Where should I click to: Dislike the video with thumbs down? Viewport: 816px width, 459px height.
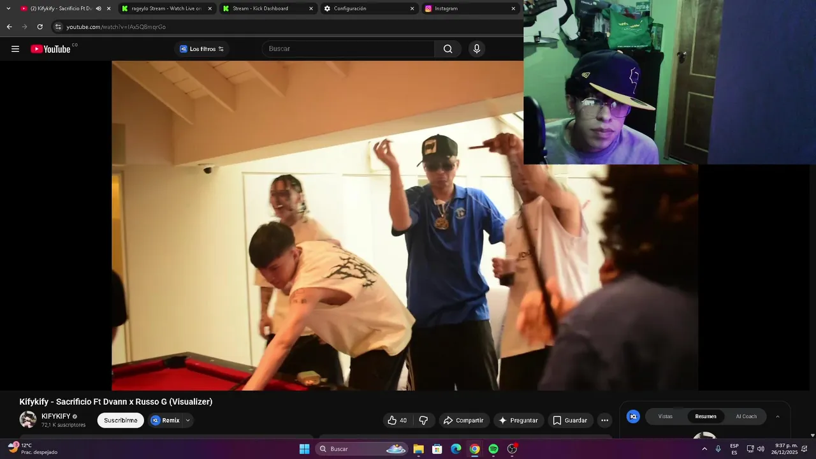(x=423, y=420)
